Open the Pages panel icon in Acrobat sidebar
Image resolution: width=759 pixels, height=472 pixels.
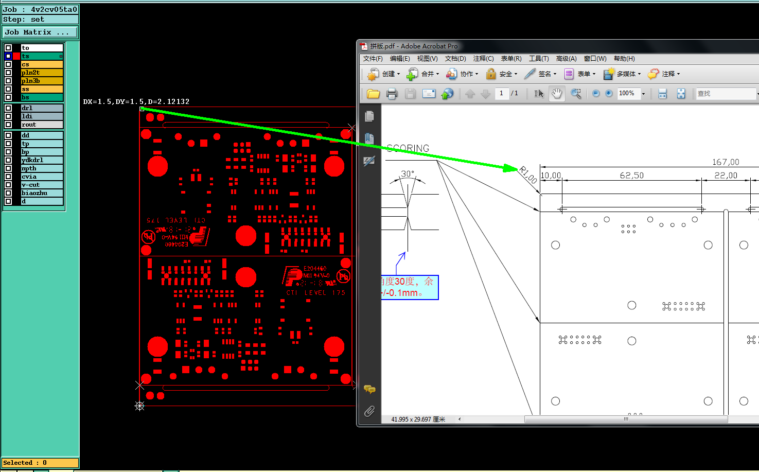(369, 116)
